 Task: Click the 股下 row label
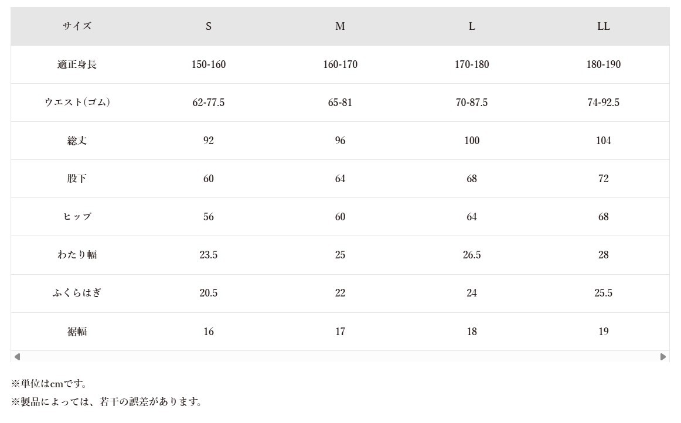point(77,179)
